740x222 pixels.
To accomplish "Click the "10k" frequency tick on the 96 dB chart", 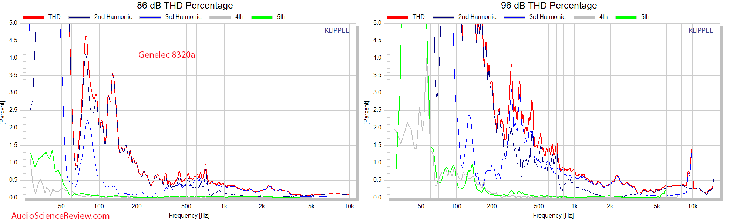I will [693, 206].
